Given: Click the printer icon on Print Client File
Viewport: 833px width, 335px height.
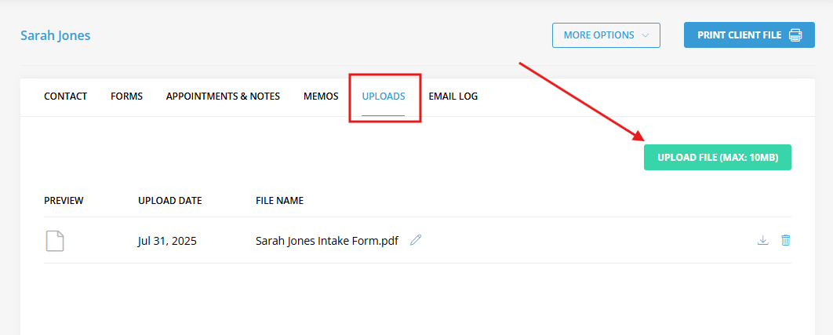Looking at the screenshot, I should (x=795, y=35).
